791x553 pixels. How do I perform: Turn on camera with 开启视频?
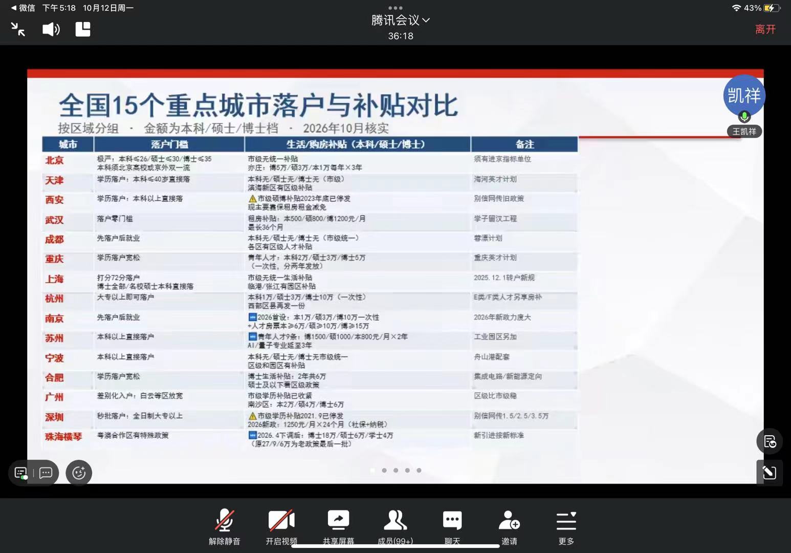tap(281, 527)
